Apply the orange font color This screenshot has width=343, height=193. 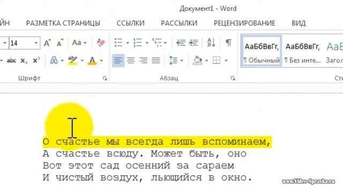pyautogui.click(x=92, y=61)
